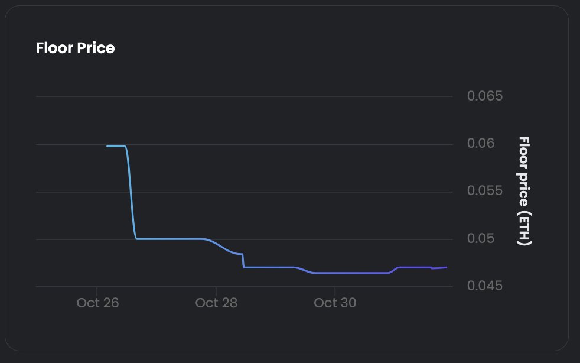
Task: Click the chart line at its 0.06 starting plateau
Action: pyautogui.click(x=116, y=146)
